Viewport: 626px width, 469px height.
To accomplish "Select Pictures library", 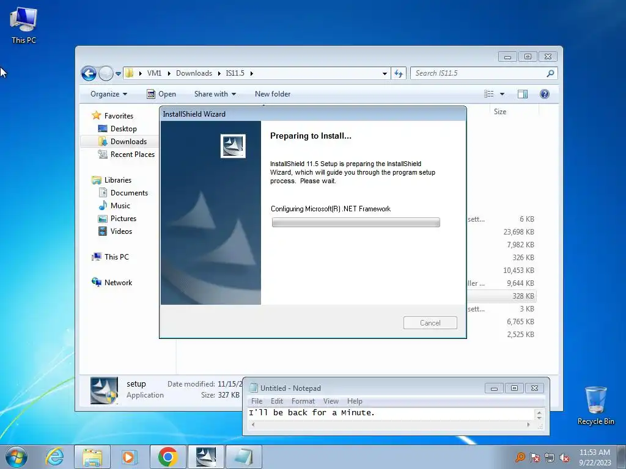I will [x=123, y=219].
